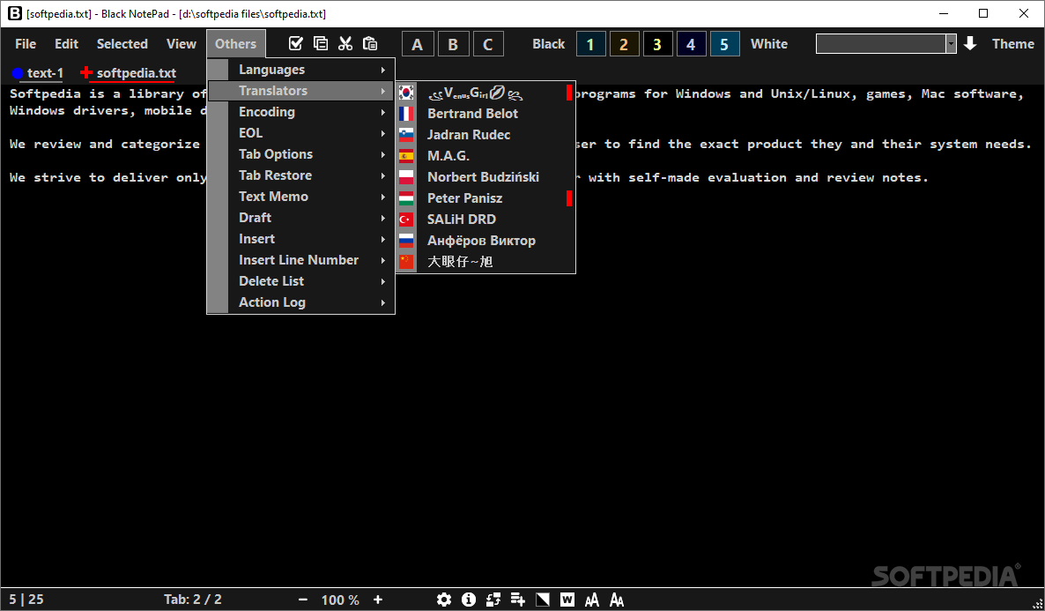This screenshot has height=611, width=1045.
Task: Click the scissors cut icon
Action: click(x=345, y=43)
